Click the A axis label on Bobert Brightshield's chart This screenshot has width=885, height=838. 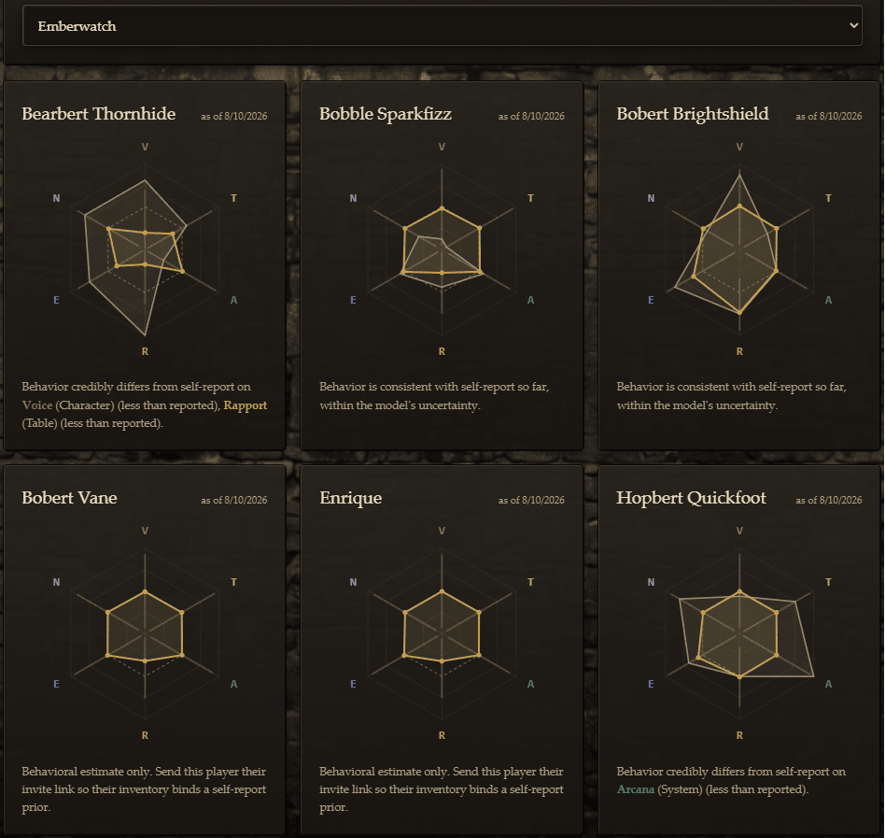829,300
